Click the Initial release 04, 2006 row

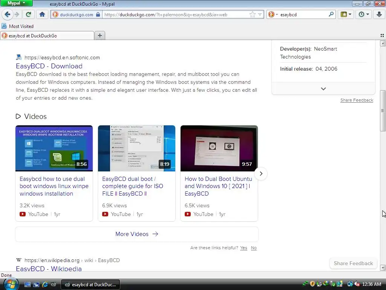point(323,69)
